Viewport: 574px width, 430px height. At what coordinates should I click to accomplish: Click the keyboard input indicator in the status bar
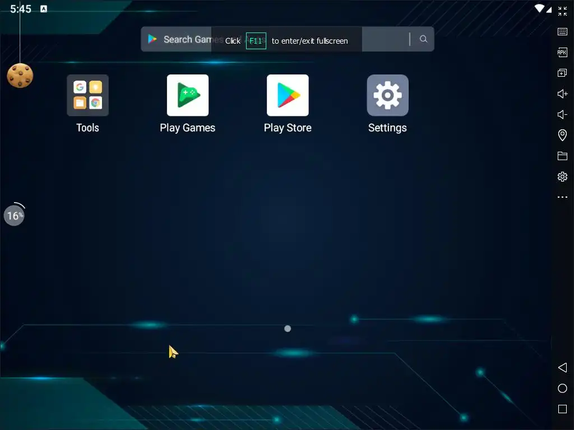point(44,9)
